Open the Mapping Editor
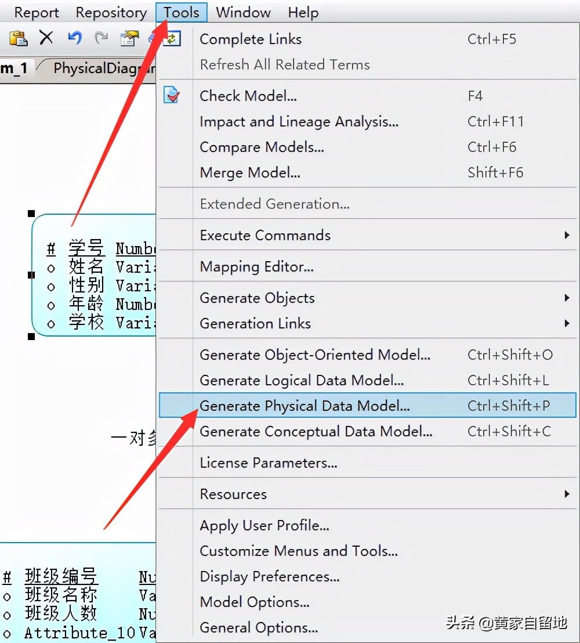Viewport: 580px width, 643px height. [256, 266]
